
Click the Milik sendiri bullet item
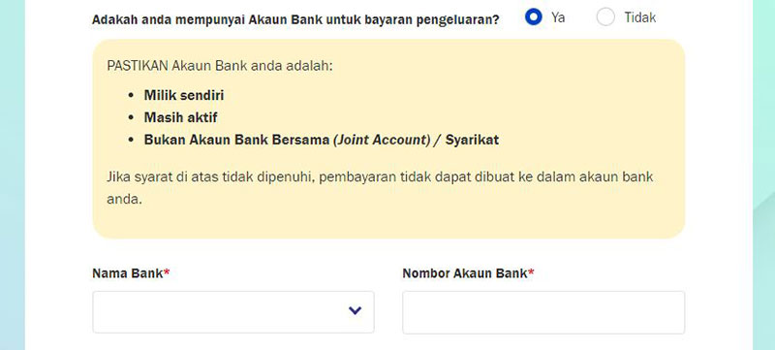(184, 95)
